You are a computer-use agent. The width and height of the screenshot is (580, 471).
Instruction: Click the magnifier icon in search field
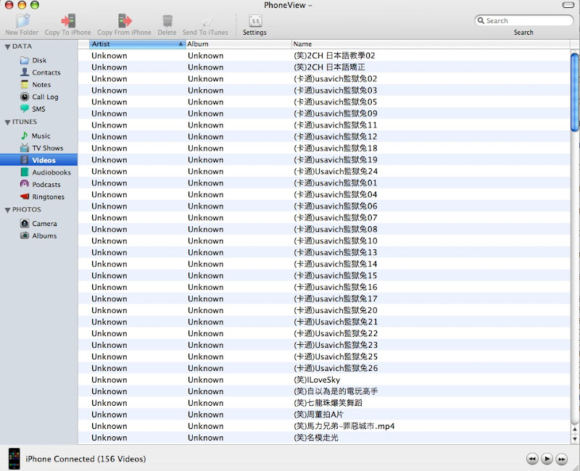481,20
